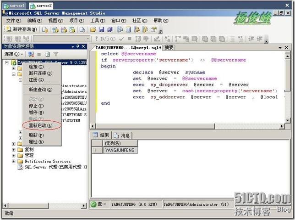This screenshot has height=220, width=295.
Task: Choose 新建查询 from the context menu
Action: (x=42, y=90)
